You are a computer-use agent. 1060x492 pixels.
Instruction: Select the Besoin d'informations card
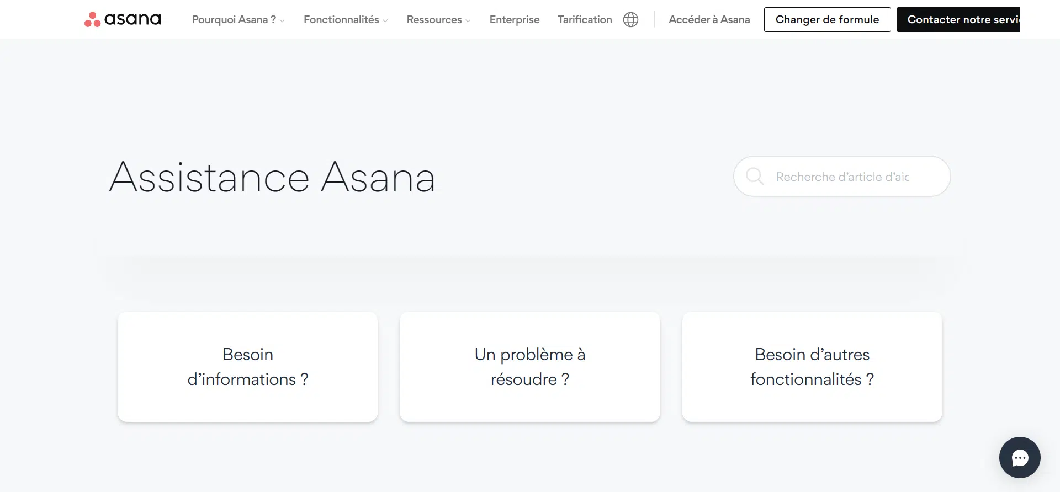tap(247, 367)
